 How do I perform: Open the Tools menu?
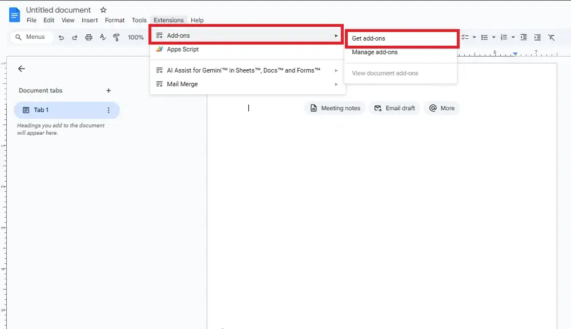[139, 20]
